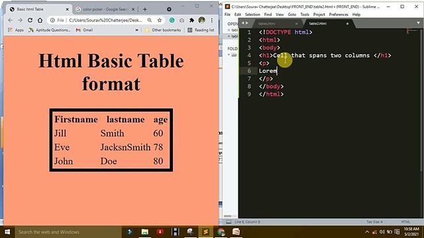This screenshot has height=238, width=424.
Task: Open the Gmail bookmark
Action: [84, 30]
